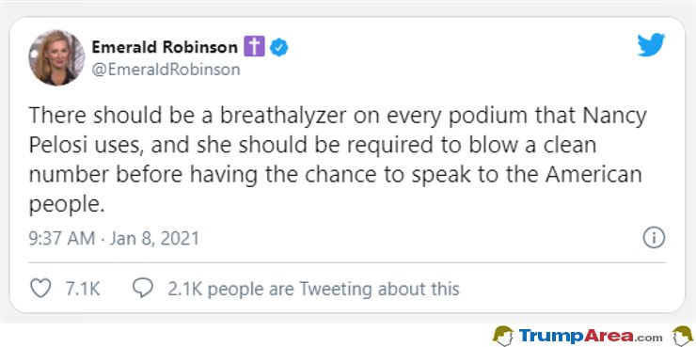
Task: Click the Twitter bird logo
Action: 651,45
